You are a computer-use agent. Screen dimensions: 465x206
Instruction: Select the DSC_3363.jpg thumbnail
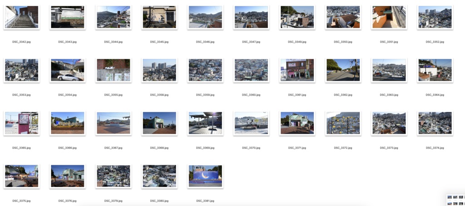point(389,70)
